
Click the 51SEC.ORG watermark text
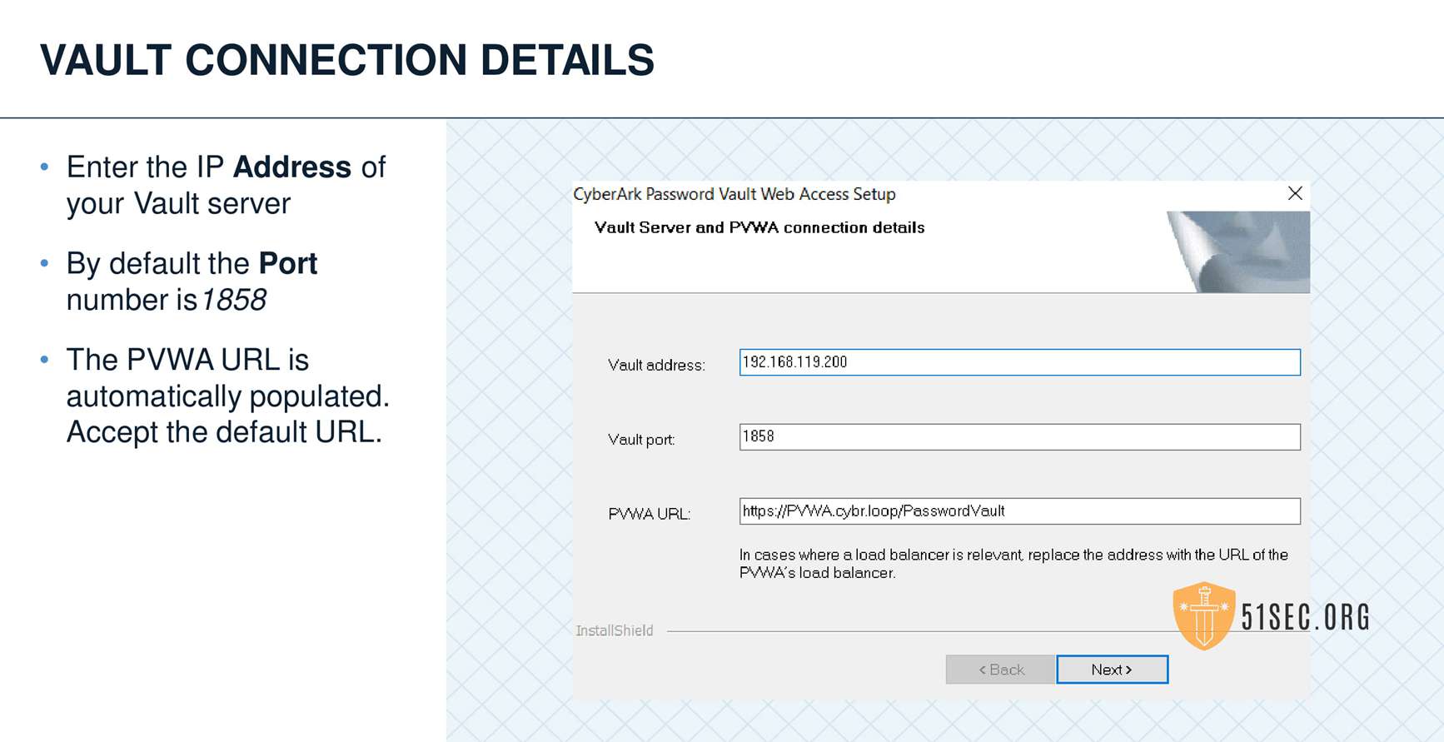point(1305,618)
